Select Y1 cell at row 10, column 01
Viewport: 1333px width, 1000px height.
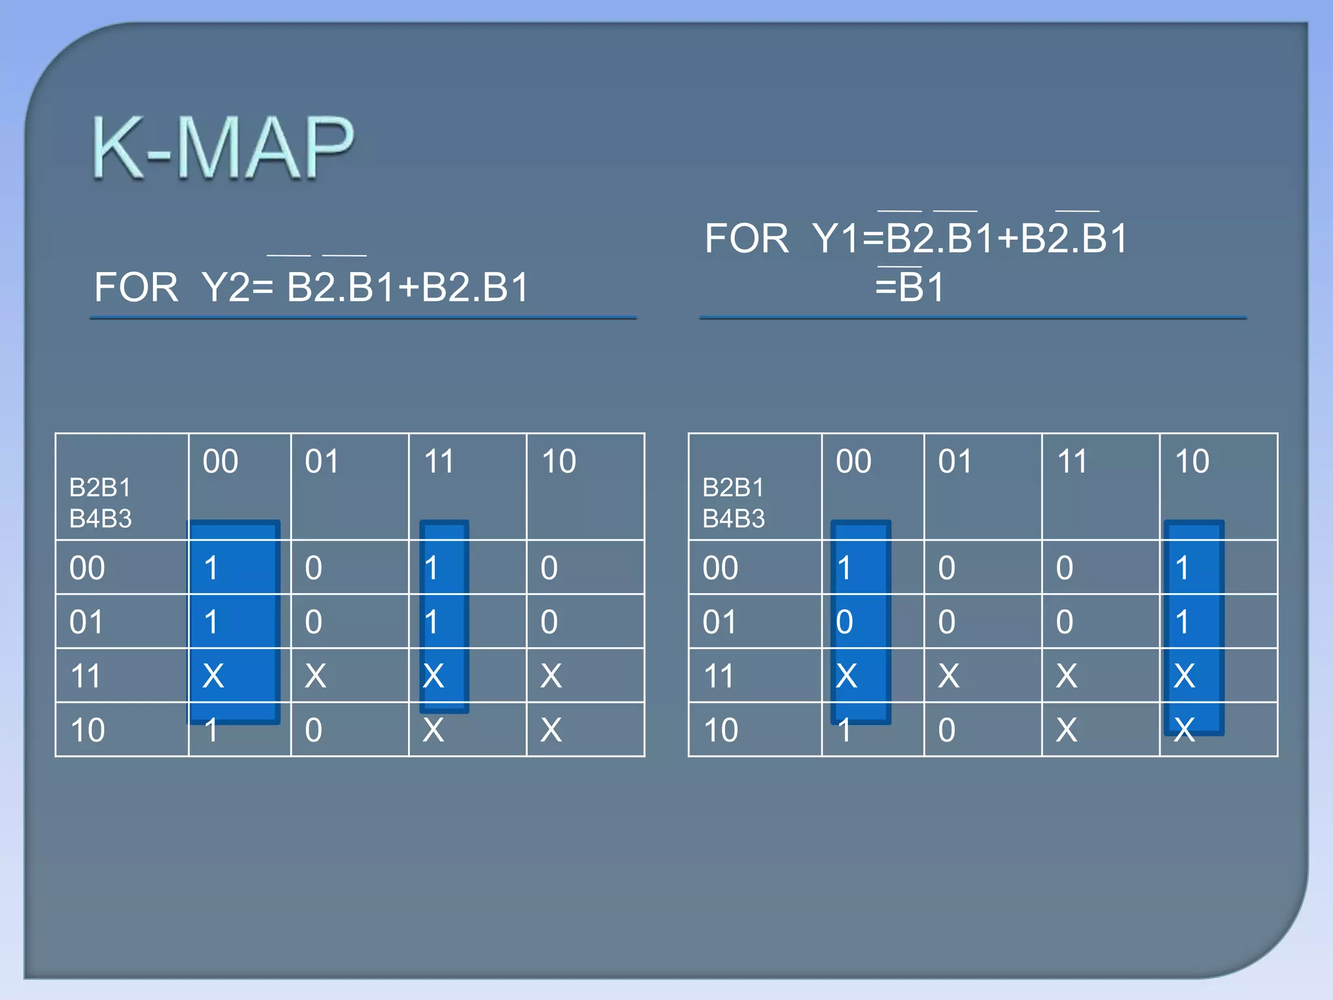click(x=983, y=729)
